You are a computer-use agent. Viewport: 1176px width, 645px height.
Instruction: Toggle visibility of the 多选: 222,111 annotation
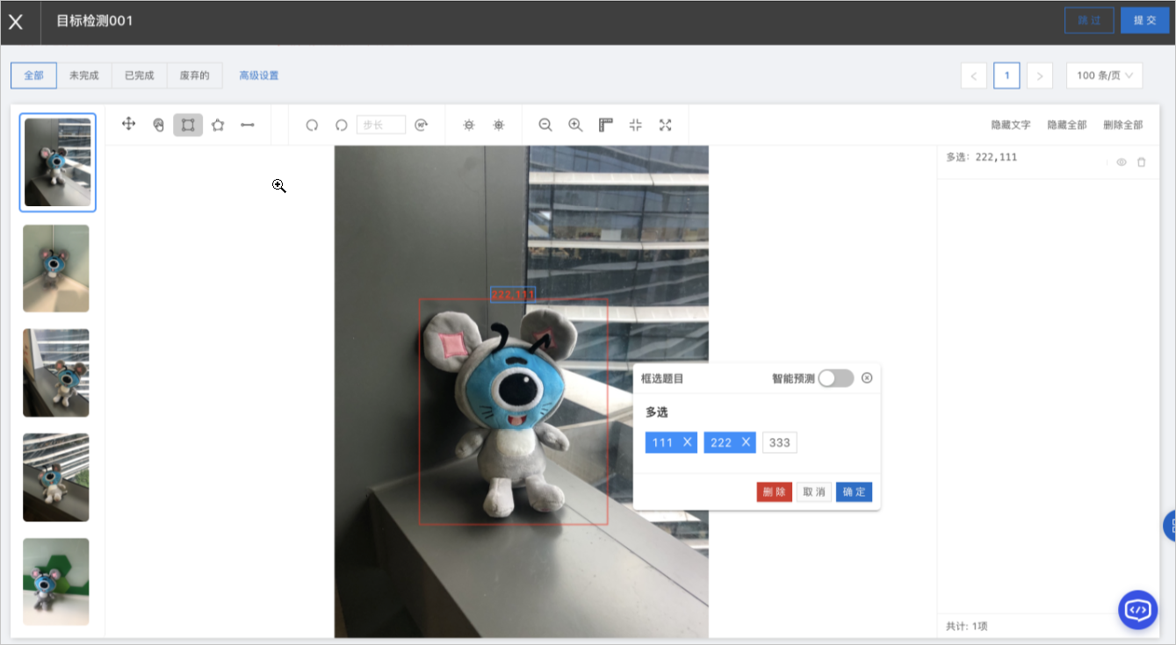pyautogui.click(x=1122, y=162)
